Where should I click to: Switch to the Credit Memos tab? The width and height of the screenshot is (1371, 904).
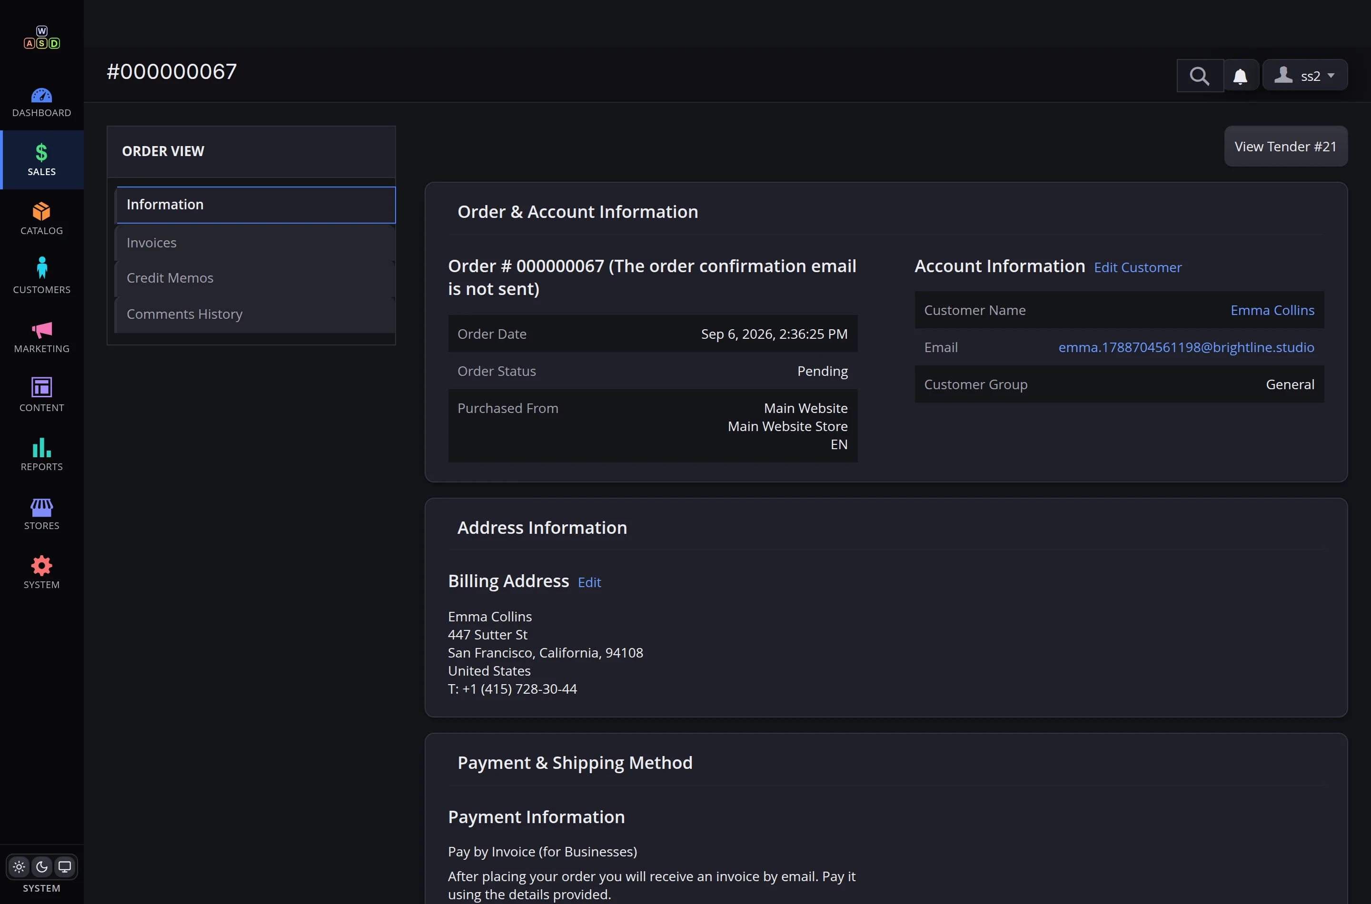click(x=256, y=278)
